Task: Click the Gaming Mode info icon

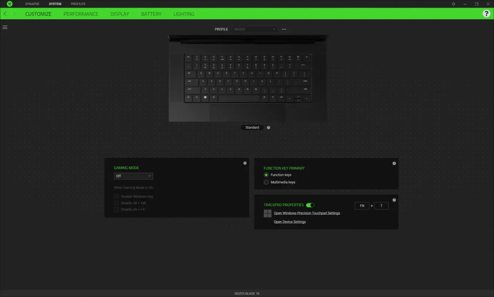Action: pyautogui.click(x=245, y=163)
